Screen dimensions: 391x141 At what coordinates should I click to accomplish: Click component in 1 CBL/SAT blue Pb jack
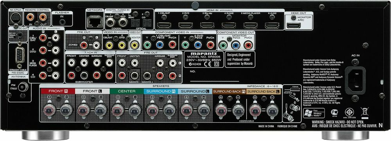click(x=160, y=45)
